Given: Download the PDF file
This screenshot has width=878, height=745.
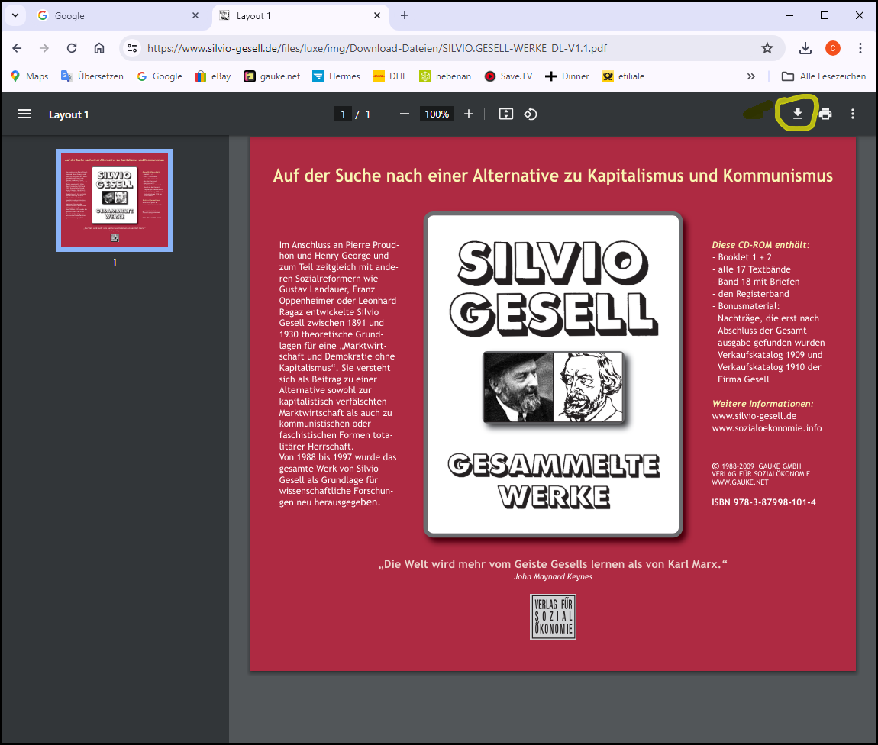Looking at the screenshot, I should click(x=797, y=114).
